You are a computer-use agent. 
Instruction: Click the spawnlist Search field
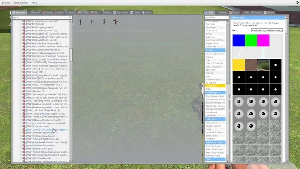click(x=42, y=17)
